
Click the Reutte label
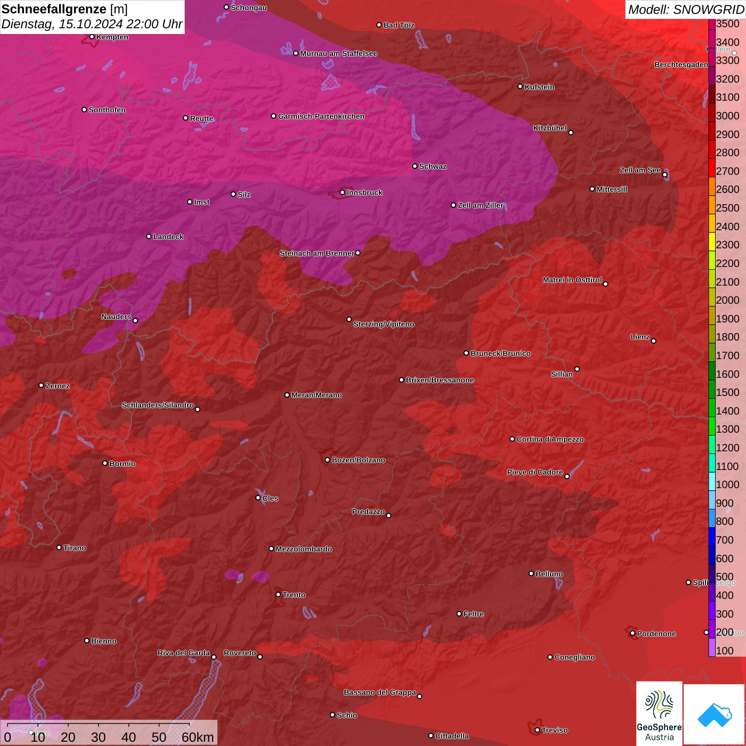tap(201, 118)
